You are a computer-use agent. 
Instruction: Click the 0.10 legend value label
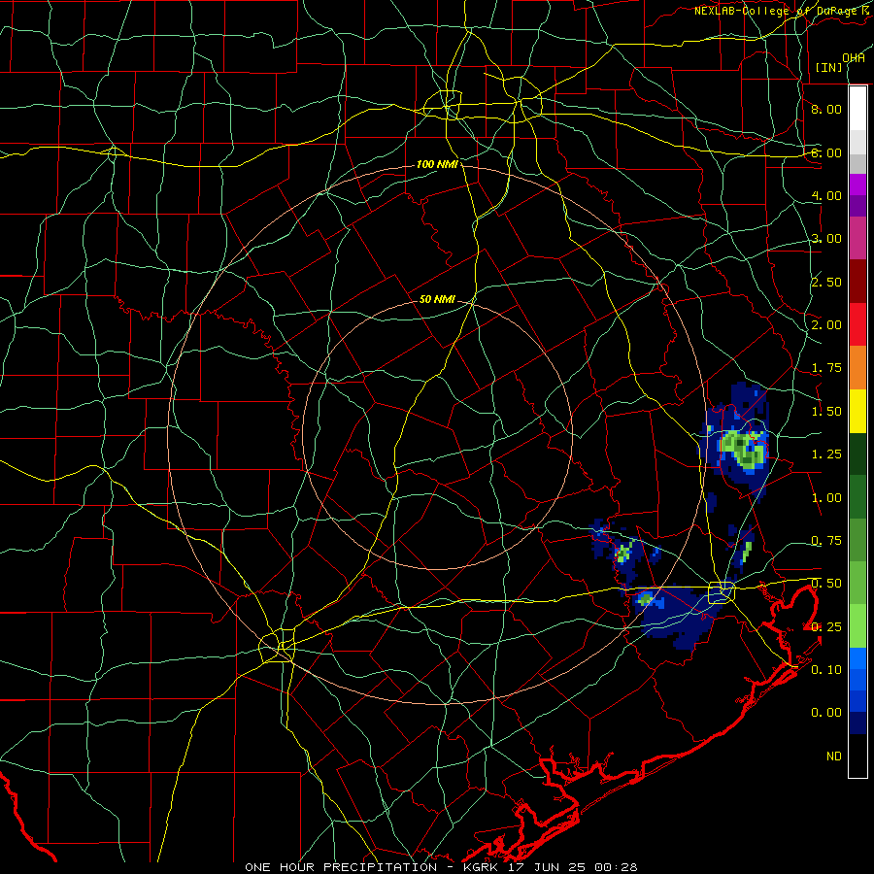826,670
